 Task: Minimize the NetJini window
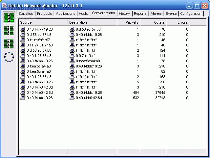tap(189, 6)
